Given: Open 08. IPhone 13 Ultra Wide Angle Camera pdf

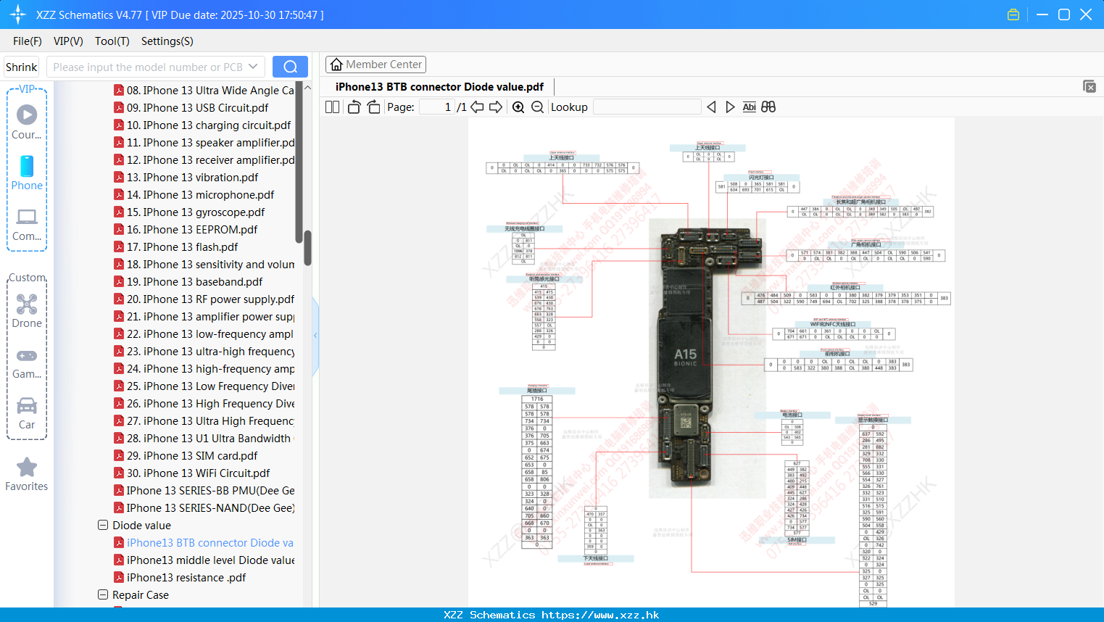Looking at the screenshot, I should click(204, 91).
